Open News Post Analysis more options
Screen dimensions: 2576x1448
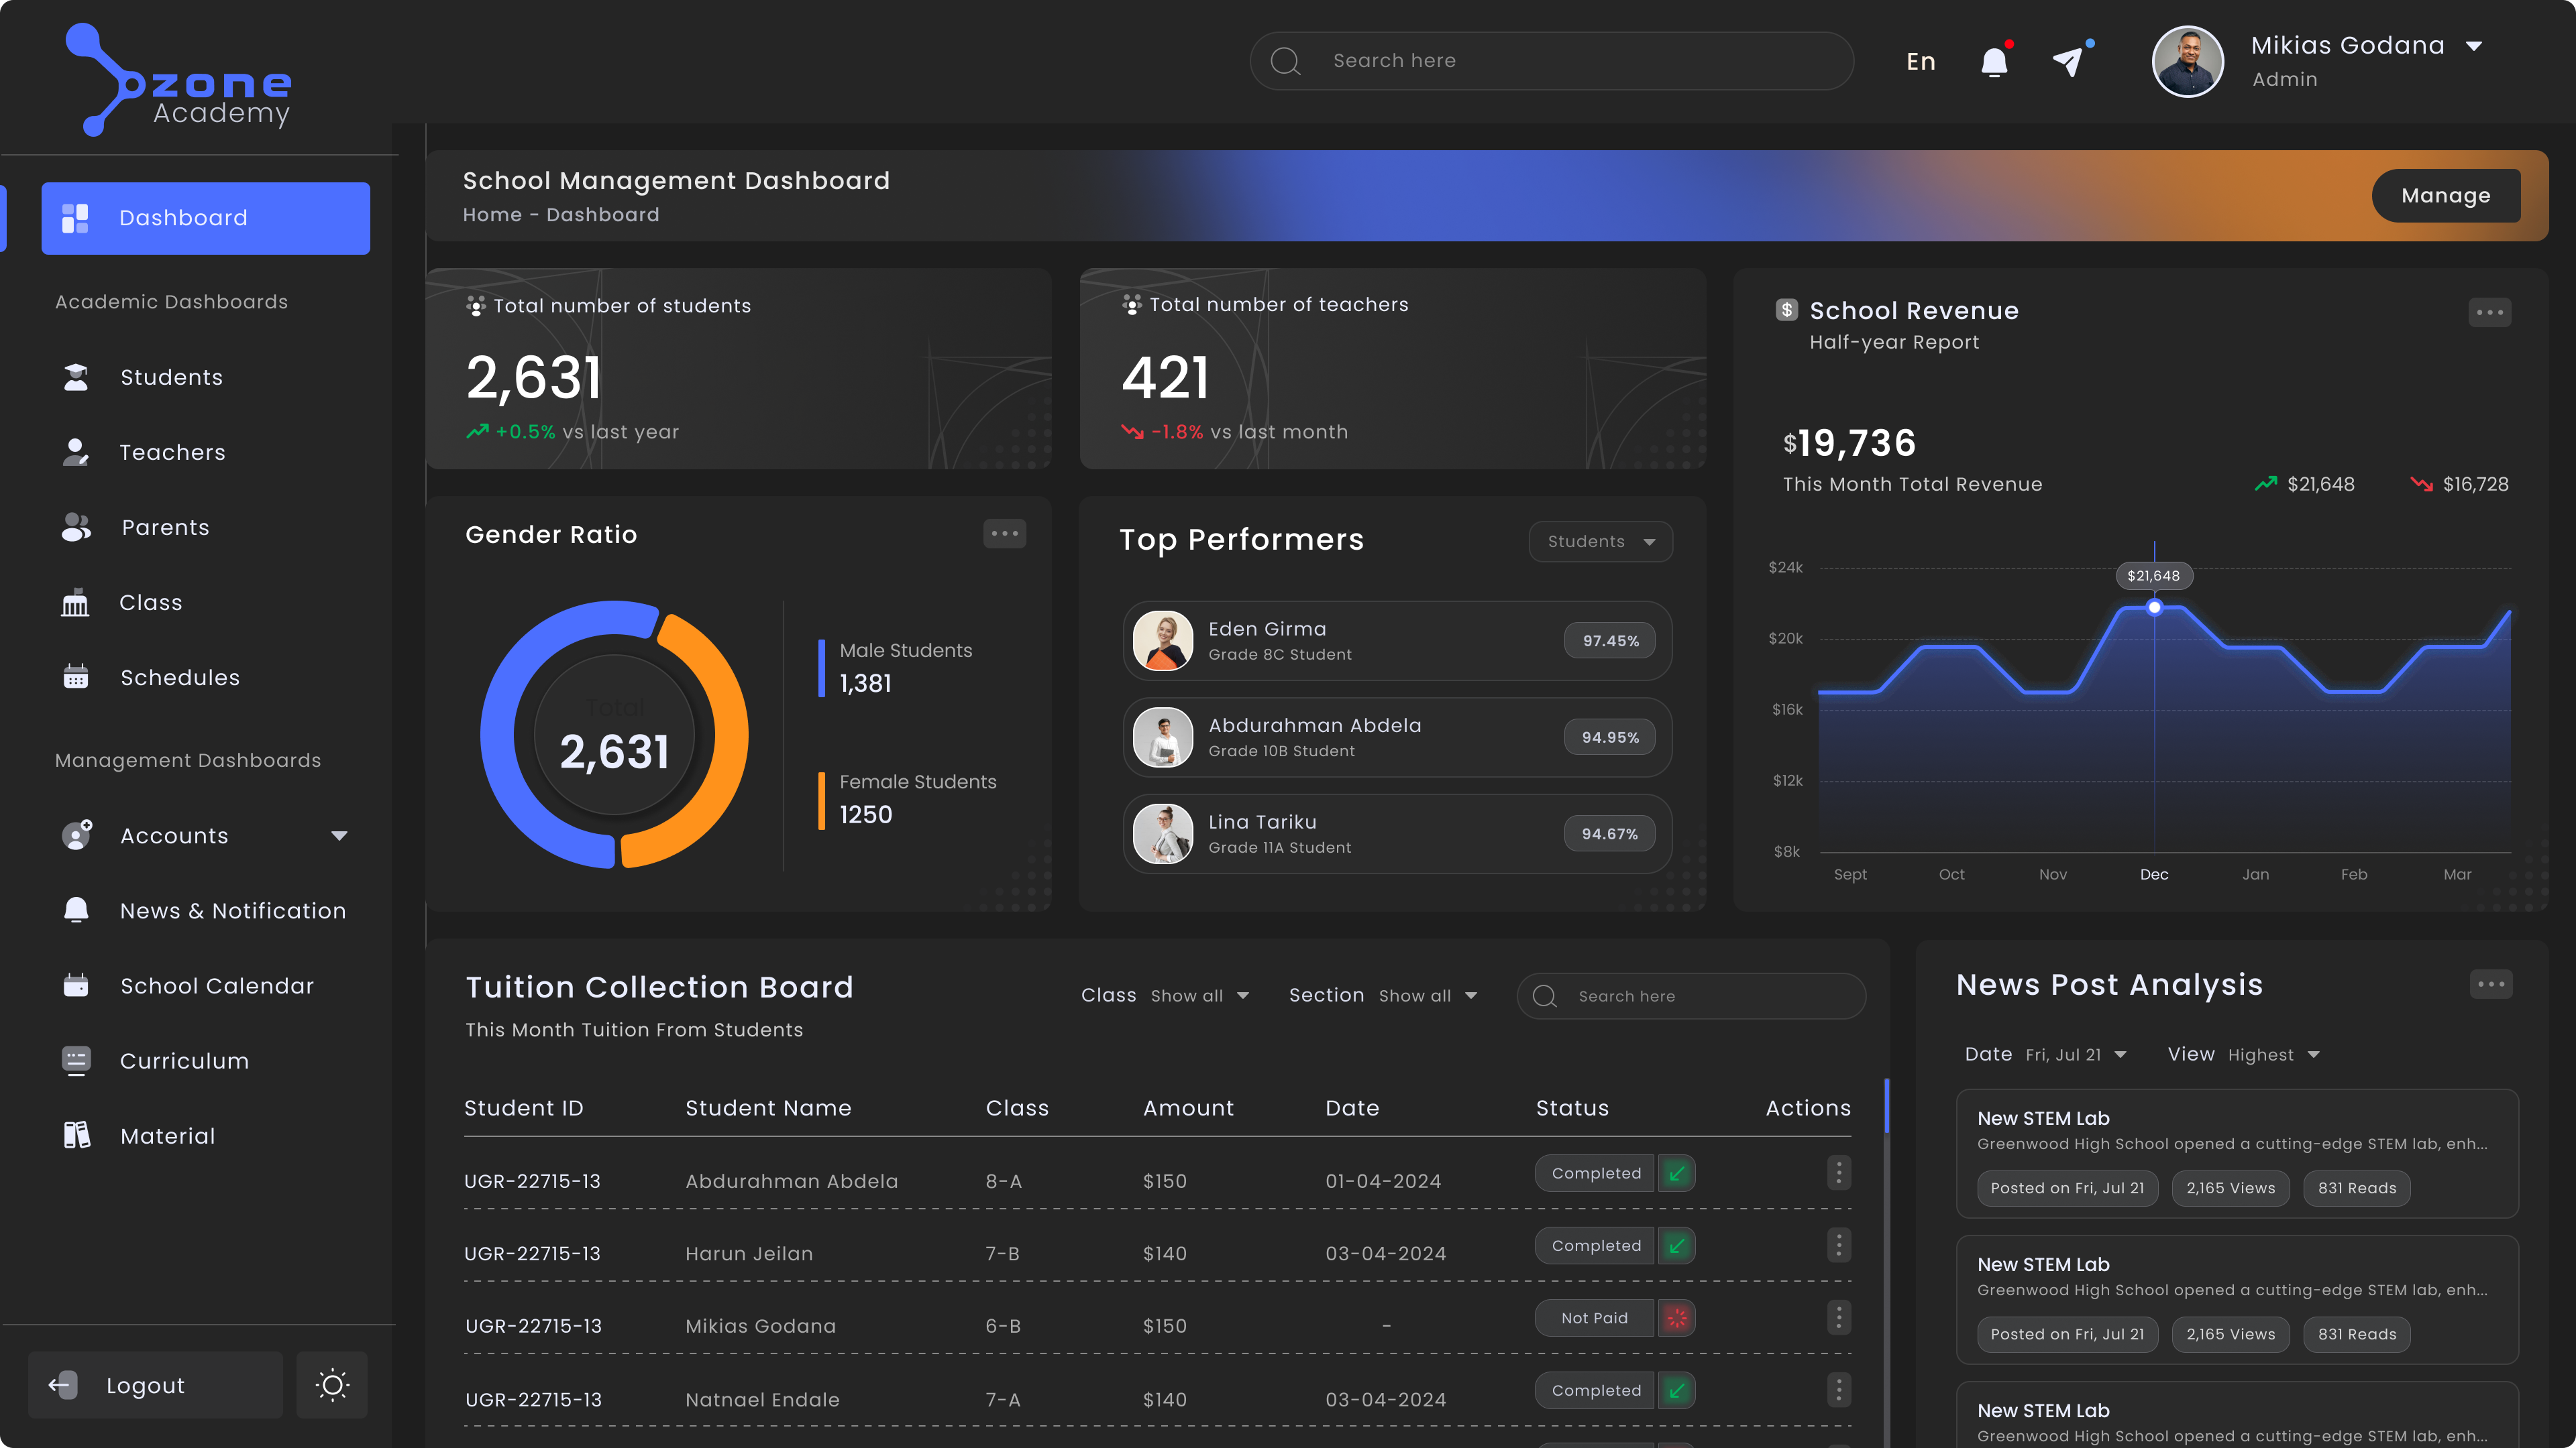click(2490, 984)
